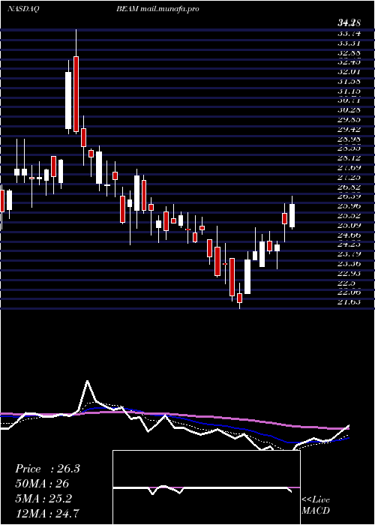Screen dimensions: 375x525
Task: Click the 32.88 price axis label
Action: (x=349, y=52)
